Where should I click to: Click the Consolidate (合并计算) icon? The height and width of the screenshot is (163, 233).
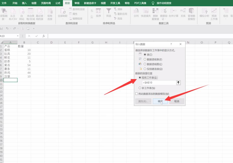pos(173,11)
